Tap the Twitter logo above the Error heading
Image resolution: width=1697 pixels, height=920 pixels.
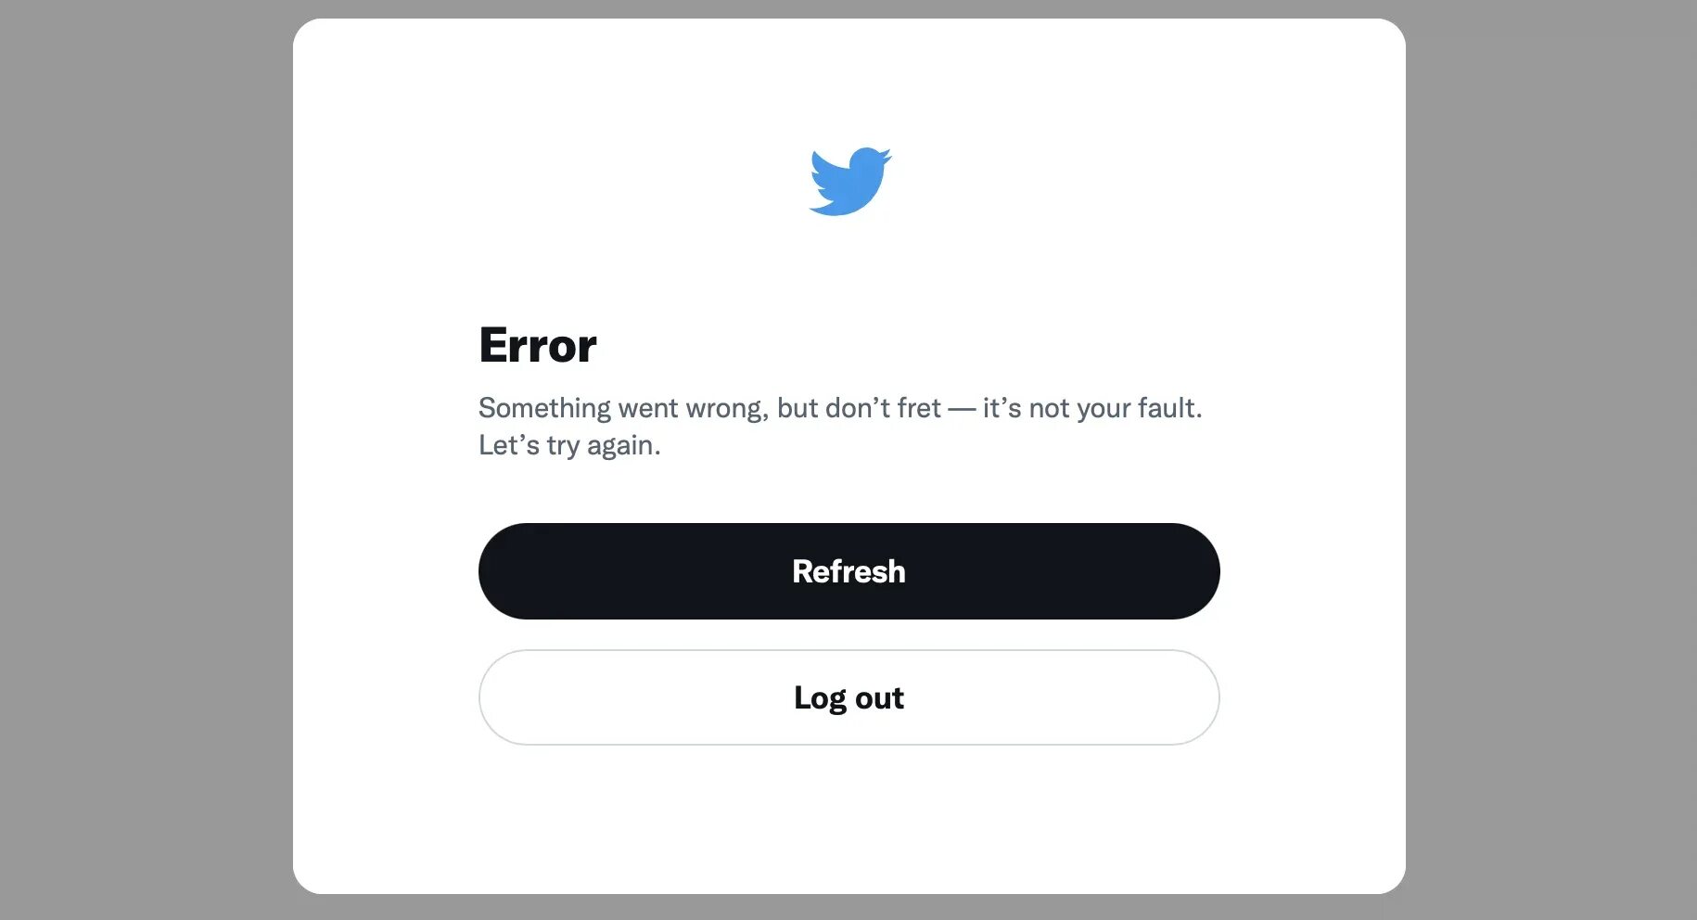pyautogui.click(x=849, y=181)
